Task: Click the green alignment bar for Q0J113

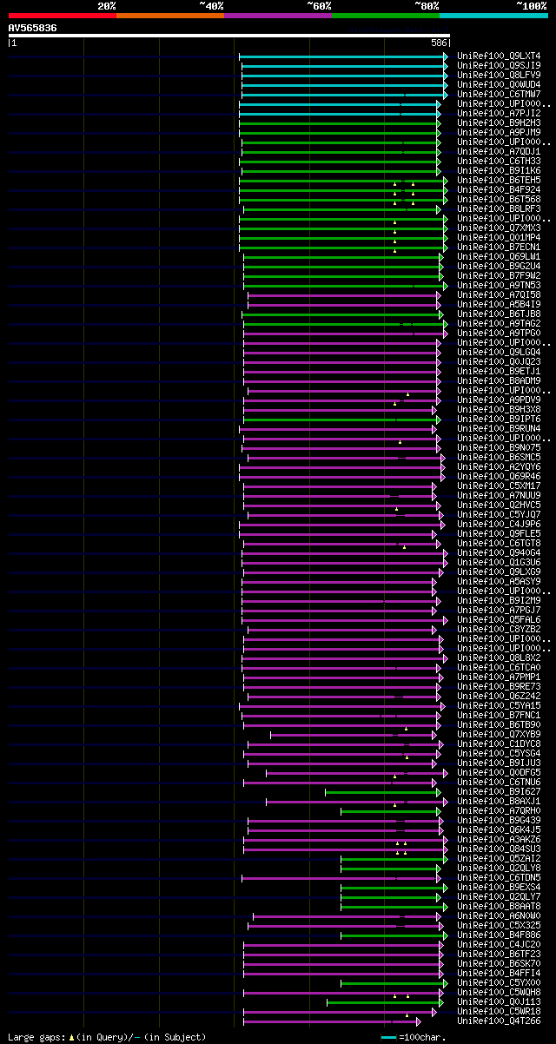Action: 384,1001
